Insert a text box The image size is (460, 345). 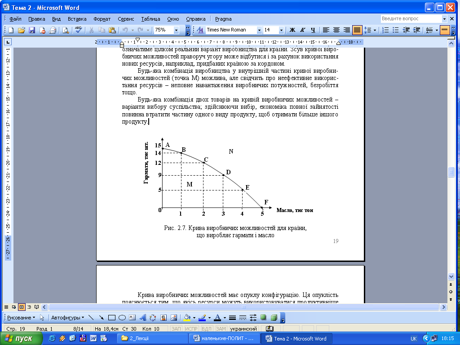point(133,318)
